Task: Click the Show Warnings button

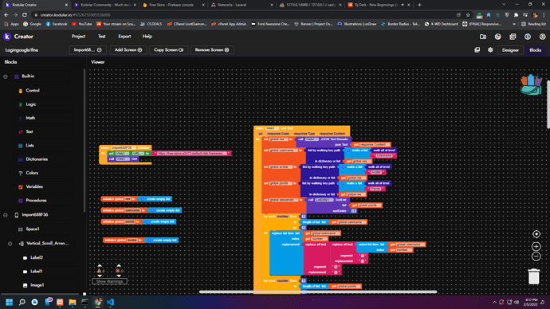Action: click(x=109, y=281)
